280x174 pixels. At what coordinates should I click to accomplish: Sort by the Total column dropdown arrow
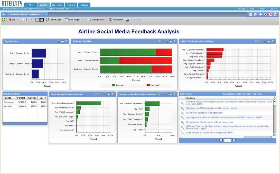[46, 98]
